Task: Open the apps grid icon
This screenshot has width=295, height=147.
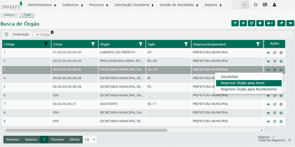Action: pyautogui.click(x=265, y=5)
